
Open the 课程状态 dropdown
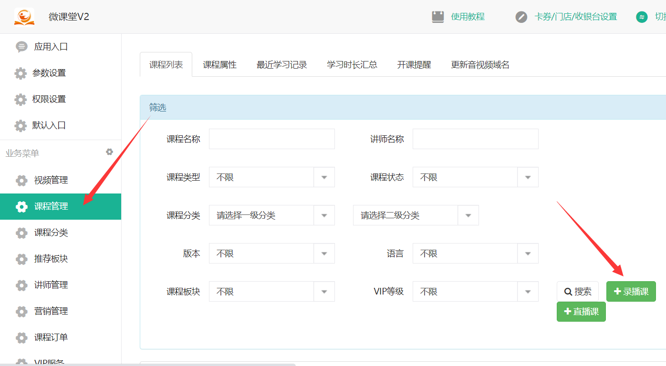click(x=476, y=177)
